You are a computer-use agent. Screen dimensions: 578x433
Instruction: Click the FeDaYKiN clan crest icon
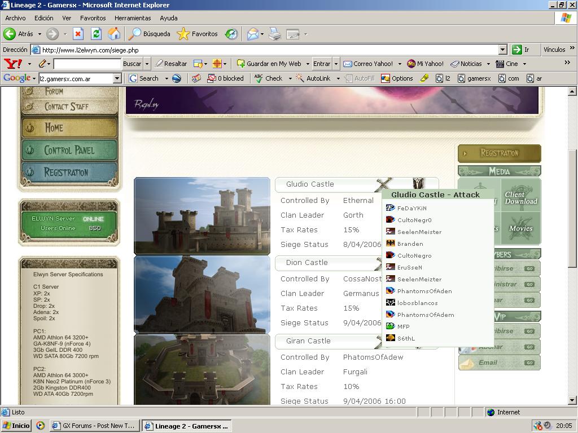click(x=391, y=207)
